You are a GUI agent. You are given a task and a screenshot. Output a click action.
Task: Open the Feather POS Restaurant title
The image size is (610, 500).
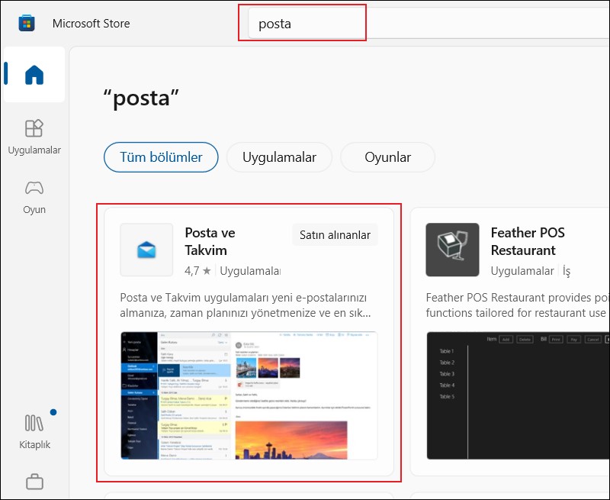point(528,241)
